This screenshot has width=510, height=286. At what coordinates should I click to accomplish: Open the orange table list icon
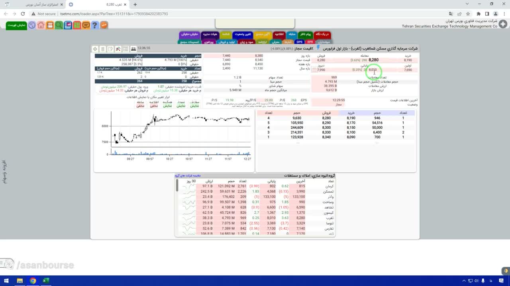point(50,25)
